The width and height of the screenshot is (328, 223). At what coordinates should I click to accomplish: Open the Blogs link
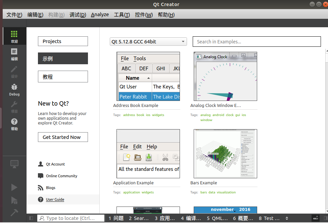click(51, 188)
